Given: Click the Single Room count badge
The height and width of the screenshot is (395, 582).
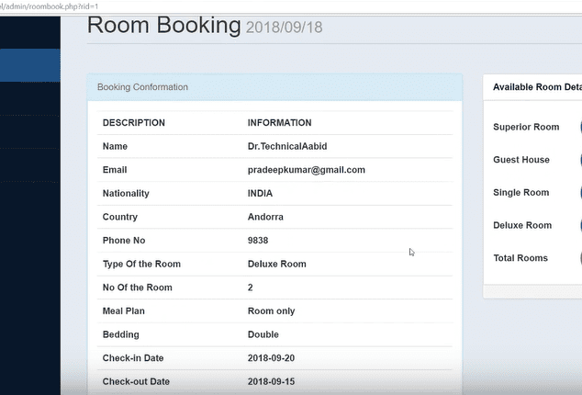Looking at the screenshot, I should (x=580, y=193).
